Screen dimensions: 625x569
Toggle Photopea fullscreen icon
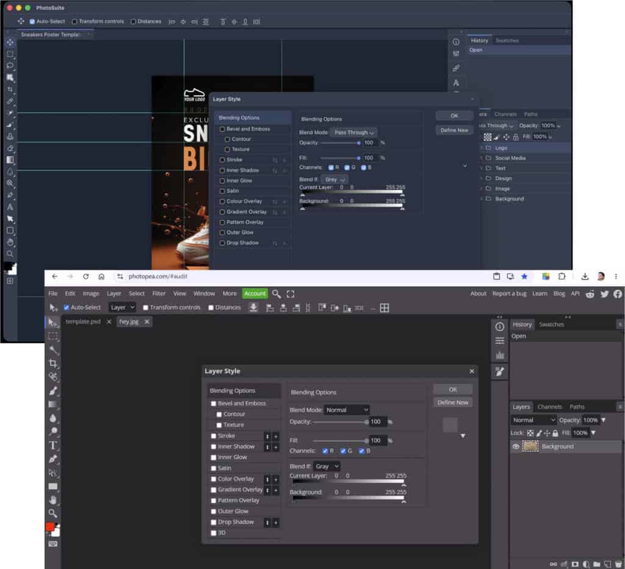point(291,294)
